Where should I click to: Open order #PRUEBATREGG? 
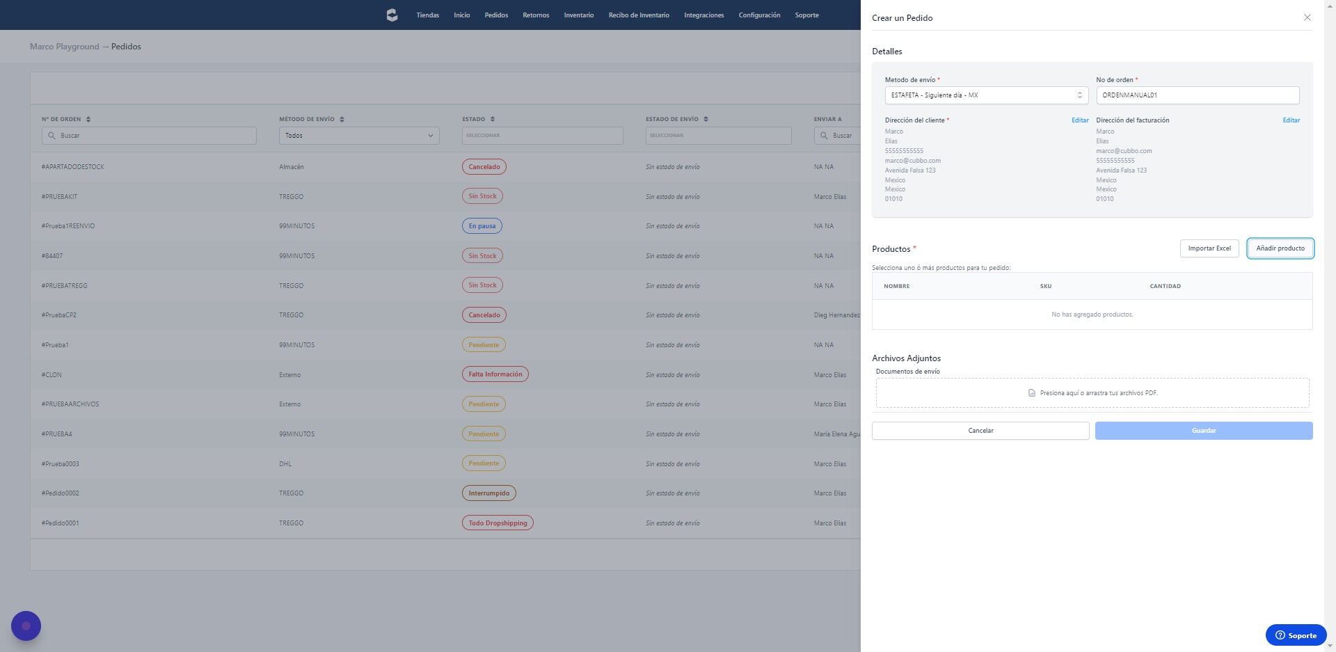[64, 286]
